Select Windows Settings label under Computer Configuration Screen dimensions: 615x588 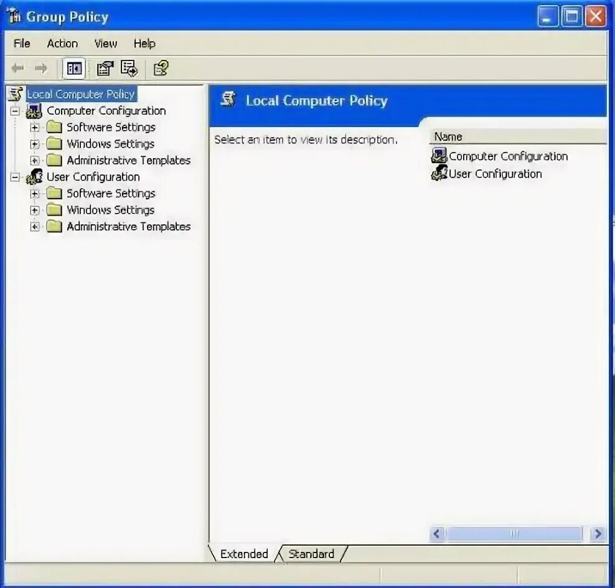(111, 144)
